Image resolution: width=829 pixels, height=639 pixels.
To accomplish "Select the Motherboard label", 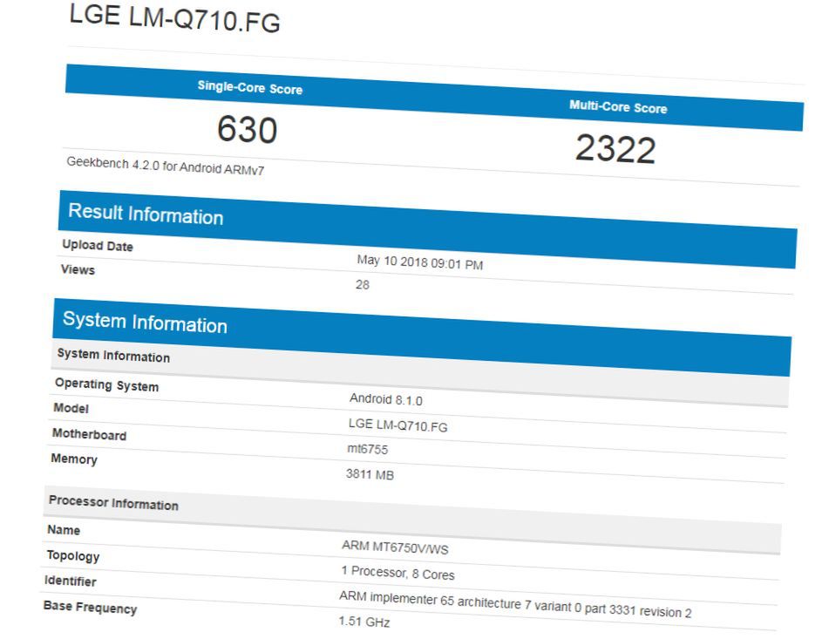I will click(x=89, y=434).
